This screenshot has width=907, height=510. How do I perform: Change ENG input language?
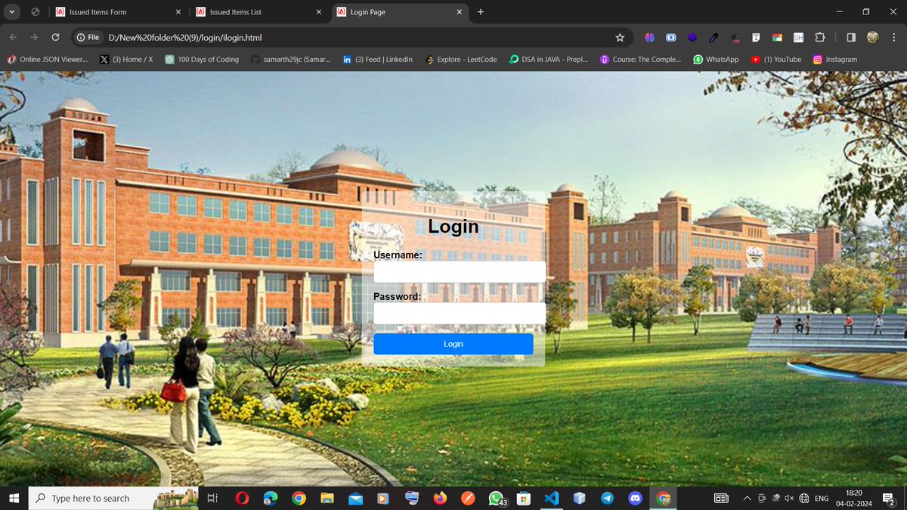(x=822, y=498)
